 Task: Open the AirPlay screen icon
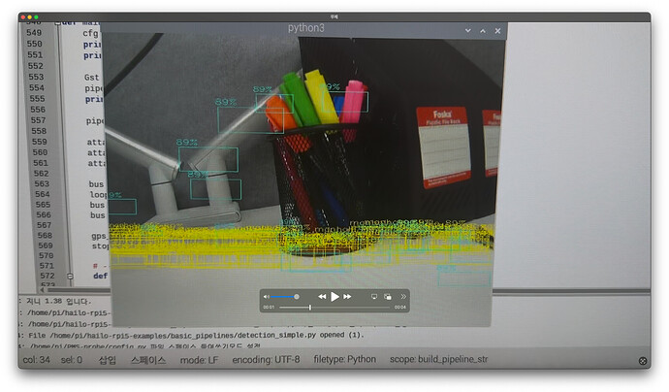point(374,296)
